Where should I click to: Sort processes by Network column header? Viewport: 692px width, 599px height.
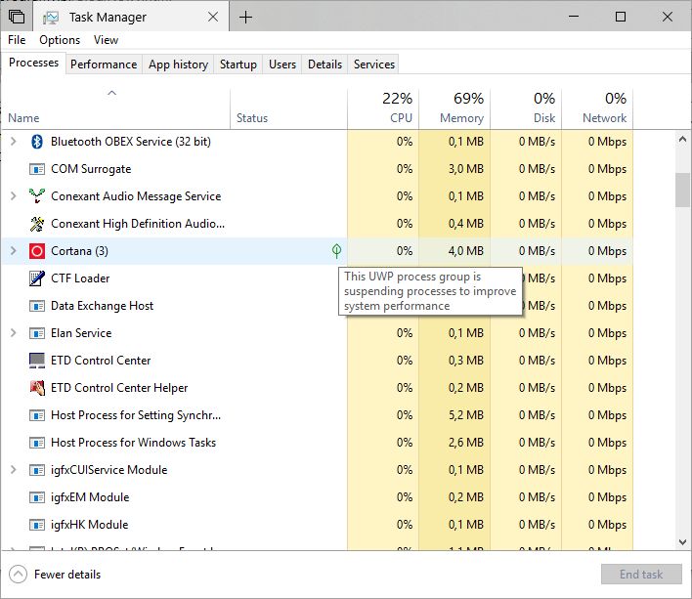pyautogui.click(x=597, y=109)
